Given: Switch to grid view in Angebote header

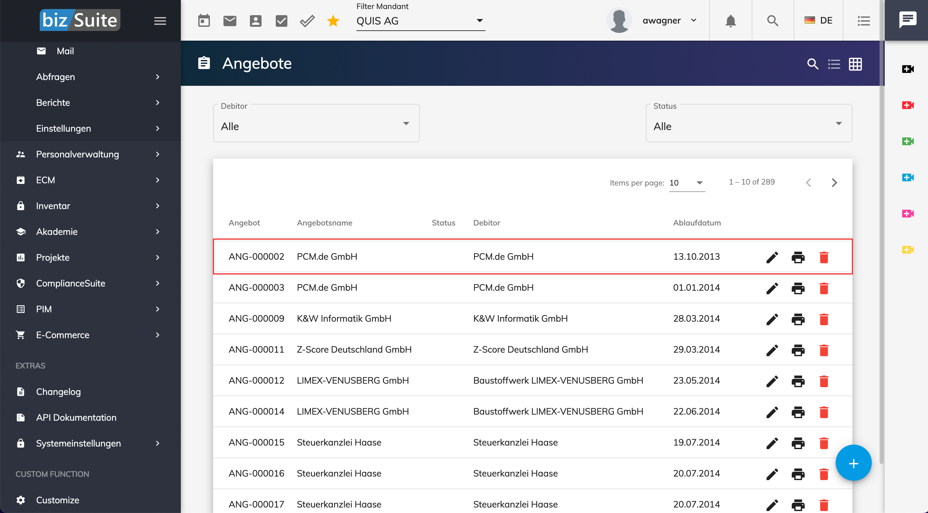Looking at the screenshot, I should (x=855, y=64).
